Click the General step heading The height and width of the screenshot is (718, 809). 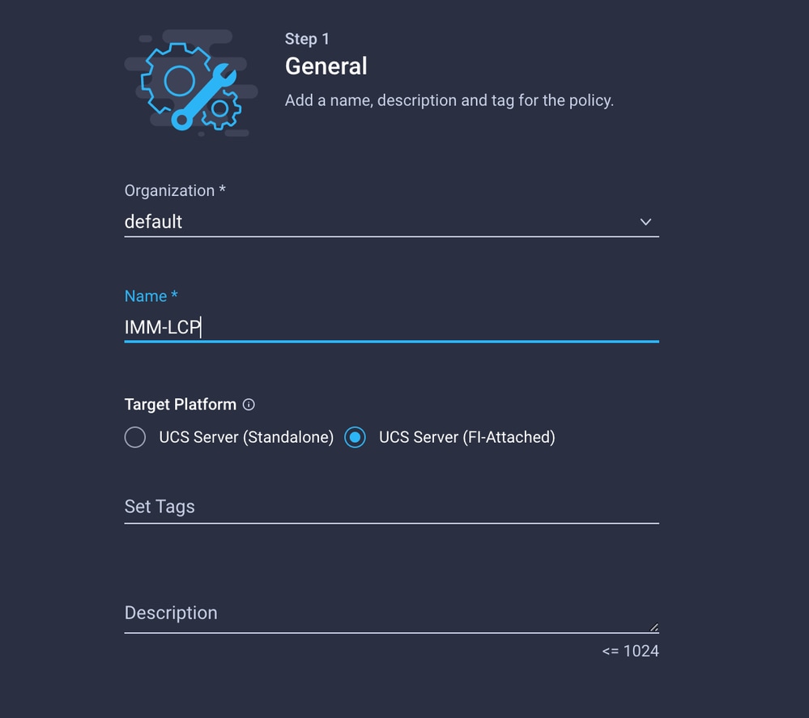326,66
